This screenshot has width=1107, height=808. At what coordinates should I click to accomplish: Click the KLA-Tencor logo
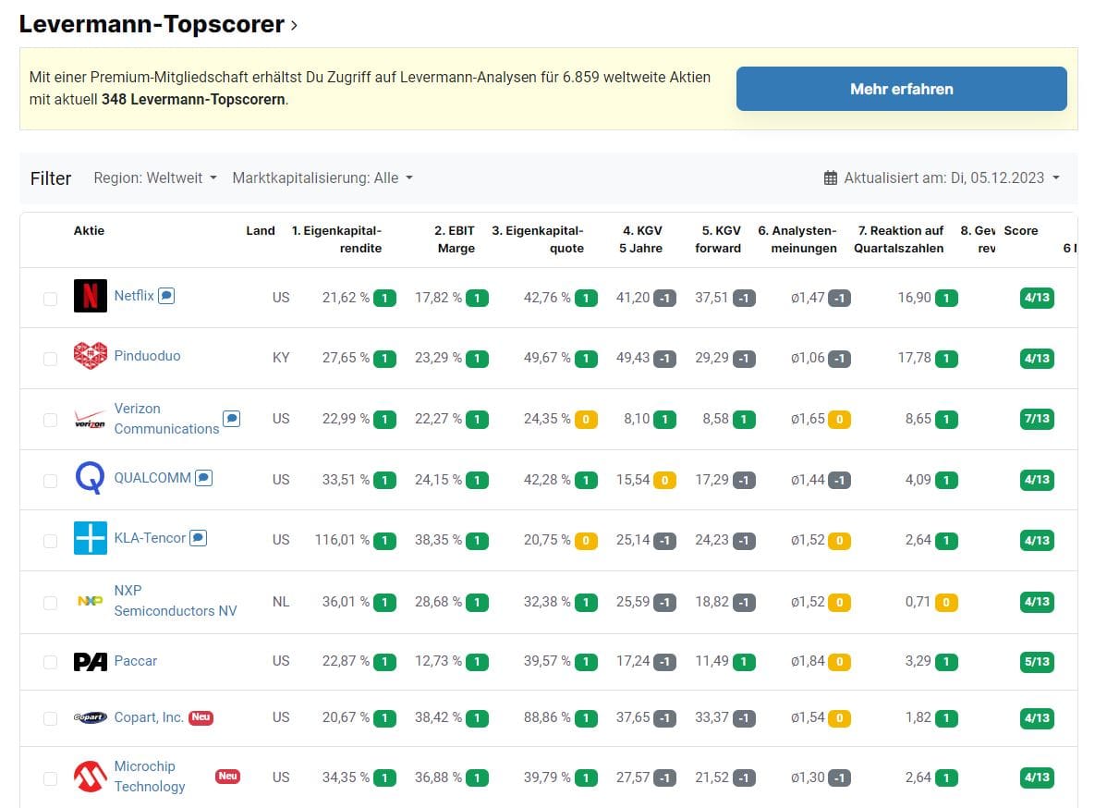pyautogui.click(x=90, y=539)
